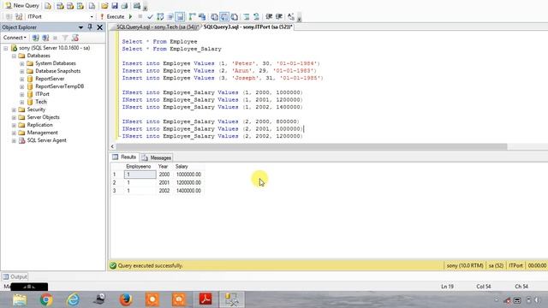Image resolution: width=548 pixels, height=308 pixels.
Task: Click the Parse checkmark icon
Action: [151, 17]
